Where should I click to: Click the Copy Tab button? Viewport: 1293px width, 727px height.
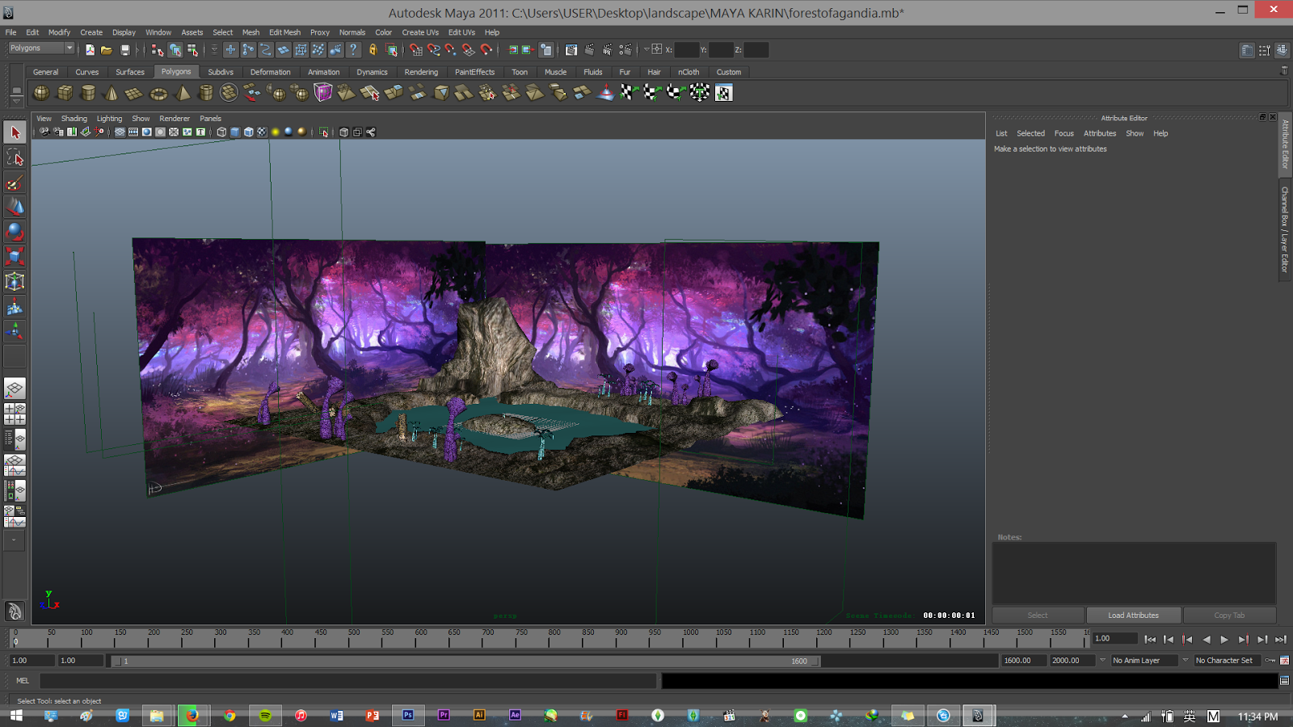(1229, 615)
